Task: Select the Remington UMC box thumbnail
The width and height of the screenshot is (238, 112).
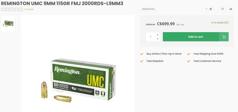Action: tap(8, 23)
